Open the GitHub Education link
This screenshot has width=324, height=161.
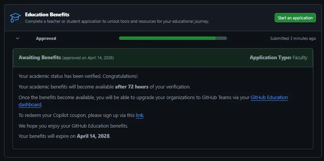pyautogui.click(x=269, y=98)
